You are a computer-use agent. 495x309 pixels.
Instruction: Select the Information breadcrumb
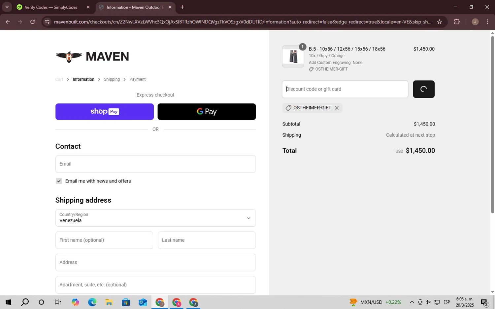(x=83, y=79)
